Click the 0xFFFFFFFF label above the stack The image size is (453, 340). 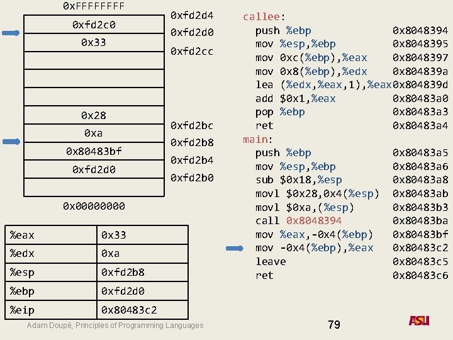pyautogui.click(x=94, y=6)
